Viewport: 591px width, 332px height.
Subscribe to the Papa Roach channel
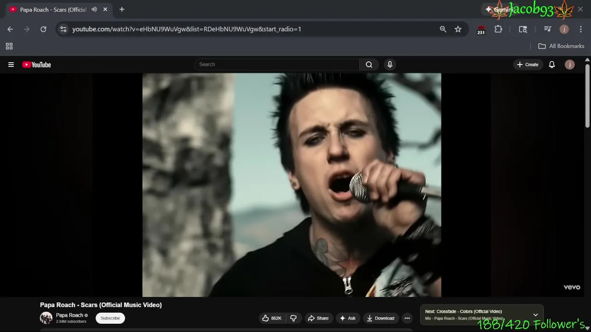110,318
